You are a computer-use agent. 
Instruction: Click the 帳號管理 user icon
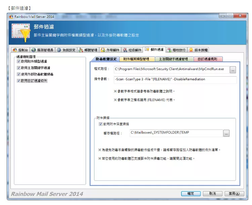pos(81,50)
